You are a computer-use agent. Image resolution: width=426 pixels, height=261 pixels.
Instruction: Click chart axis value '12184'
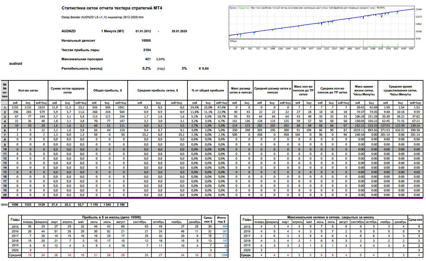coord(419,9)
